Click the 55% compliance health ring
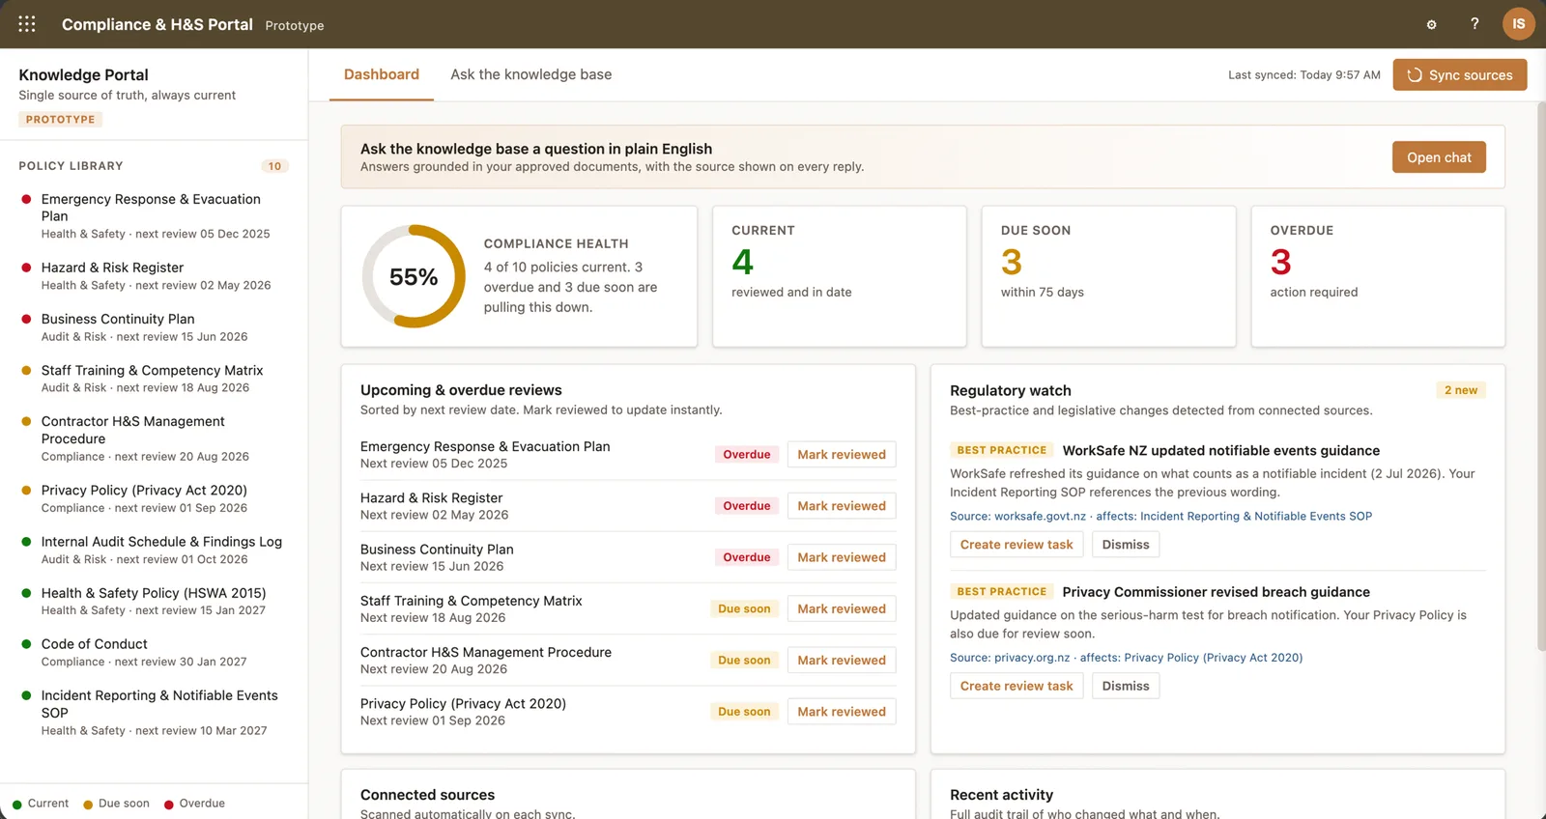The height and width of the screenshot is (819, 1546). (414, 277)
